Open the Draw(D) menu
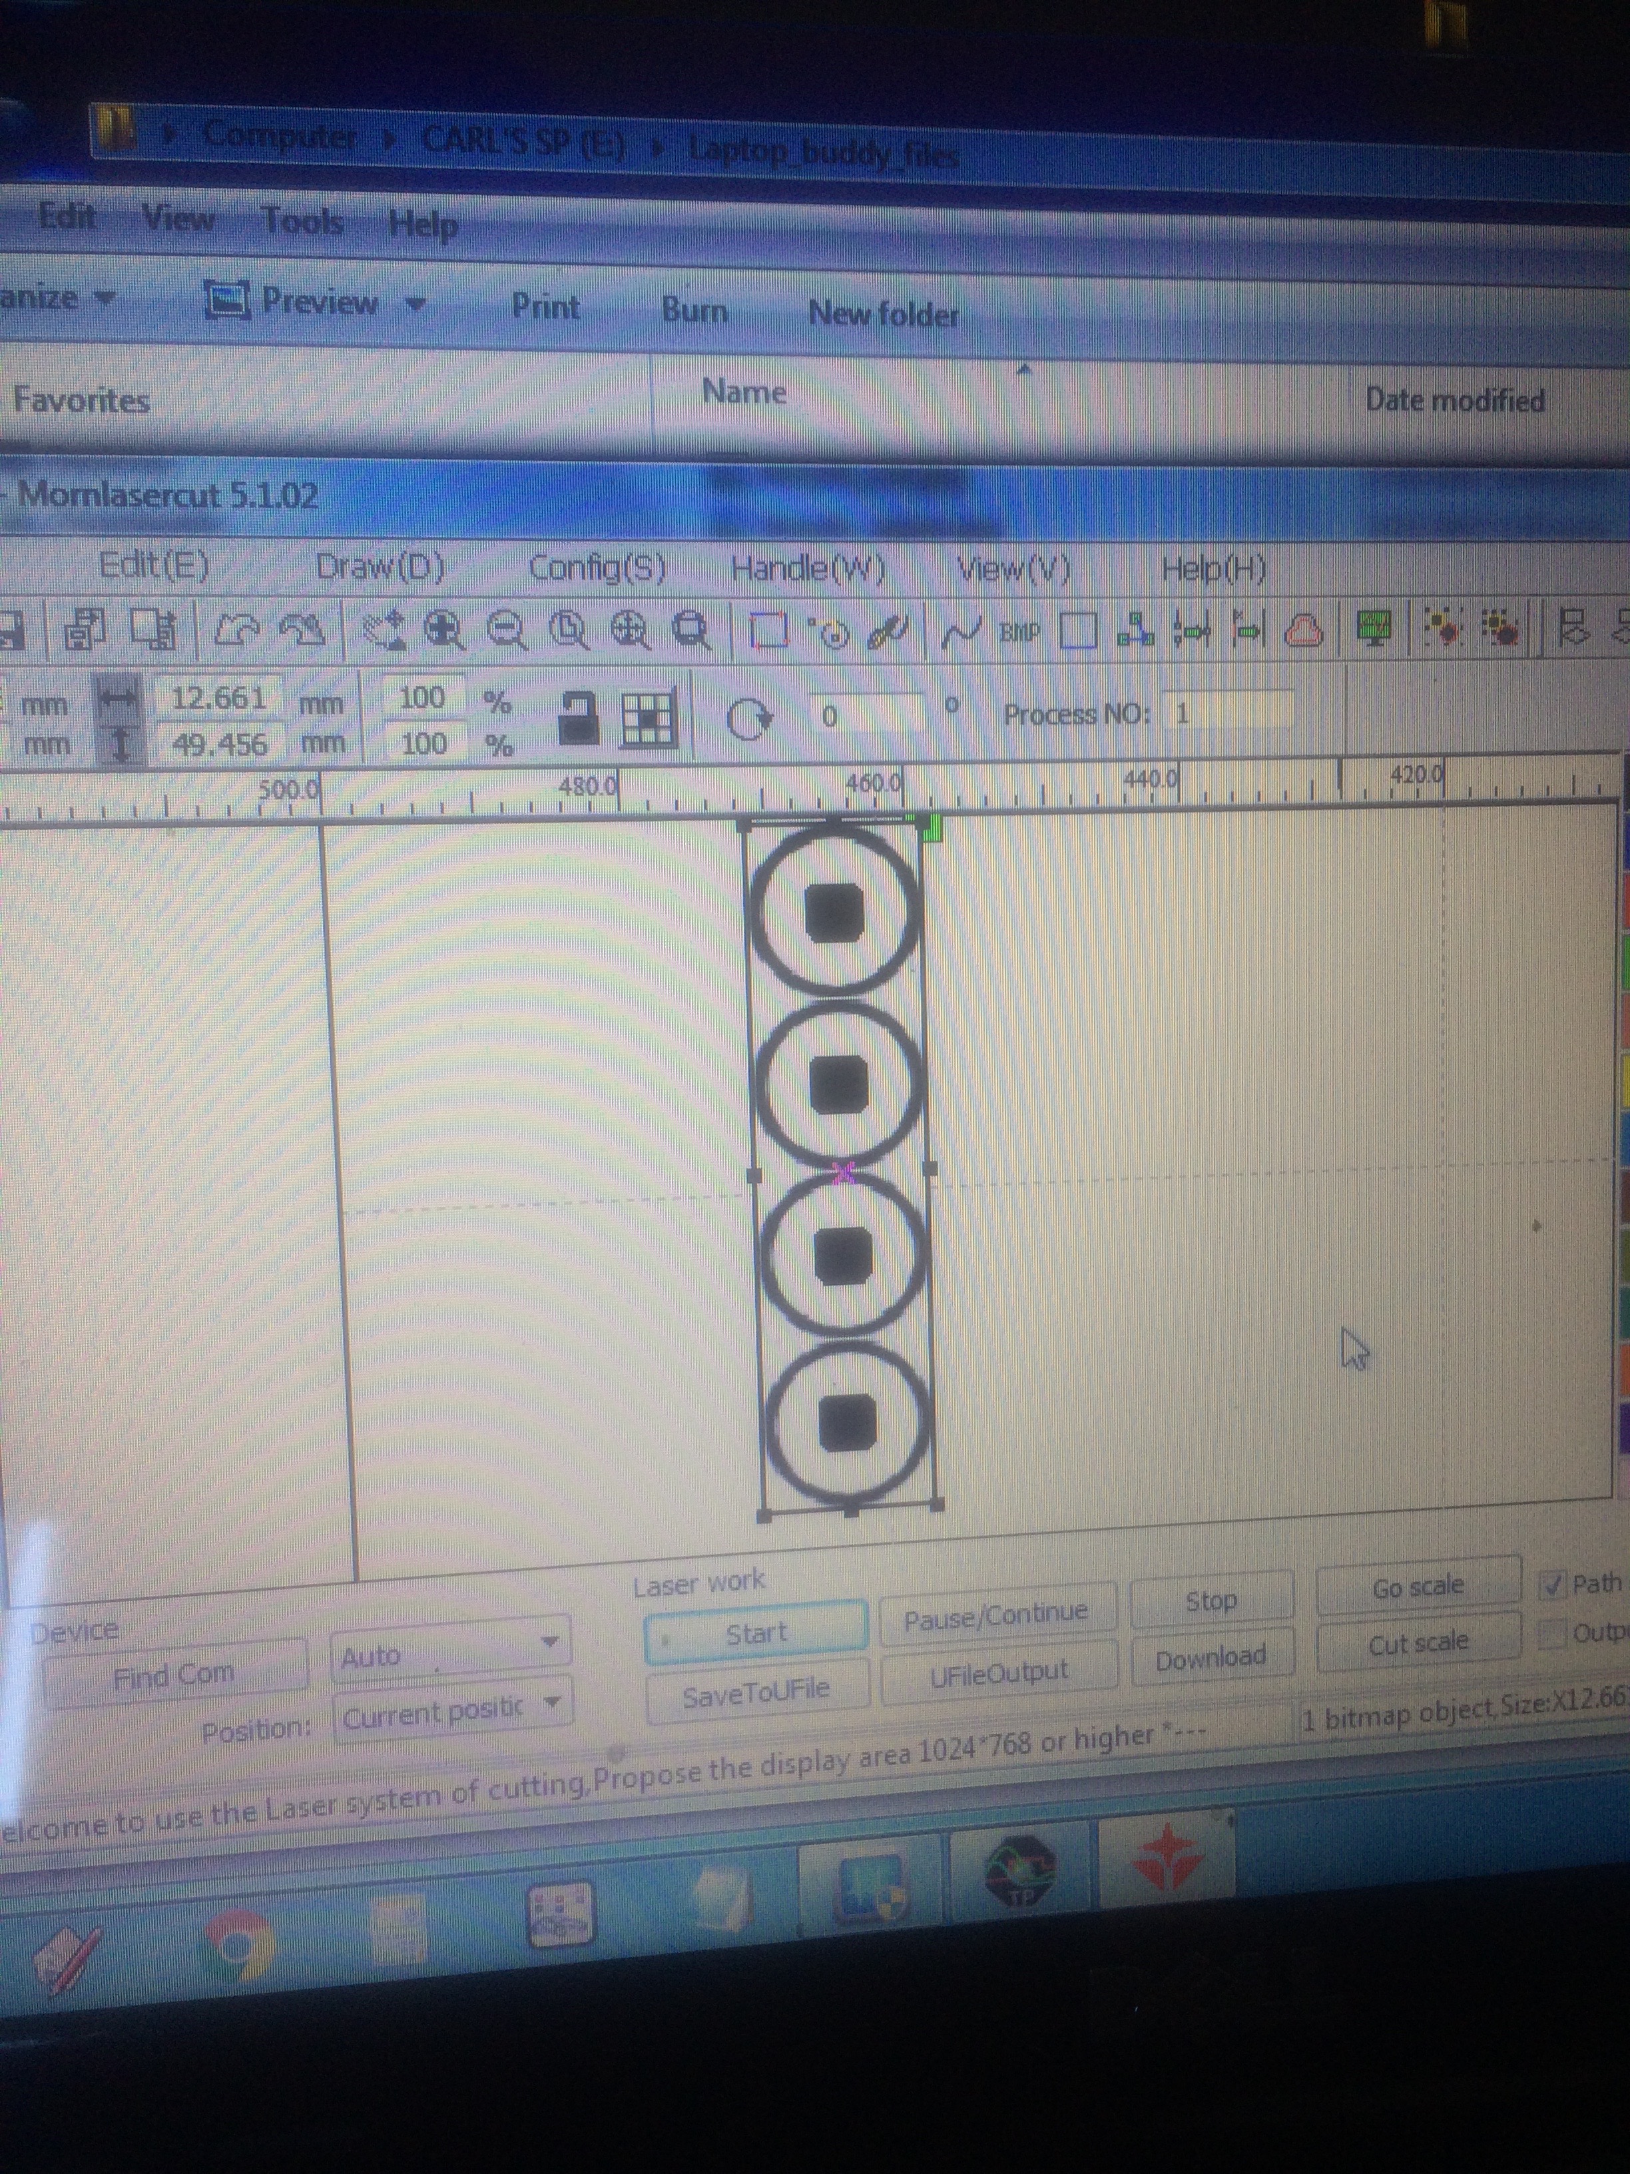 [x=380, y=566]
